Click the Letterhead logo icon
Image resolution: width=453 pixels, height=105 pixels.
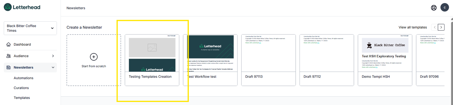point(8,7)
